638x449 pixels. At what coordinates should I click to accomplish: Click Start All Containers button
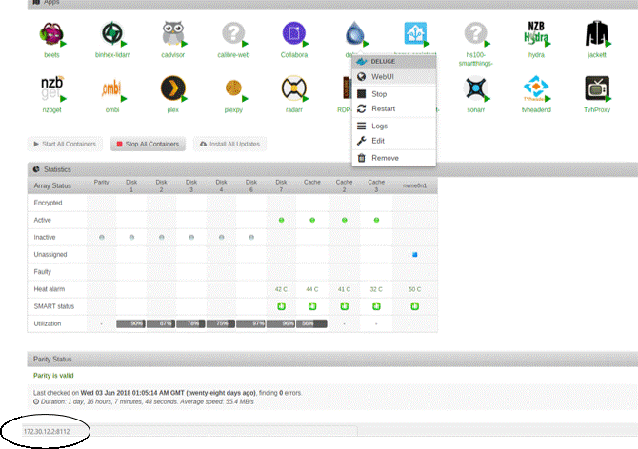65,144
